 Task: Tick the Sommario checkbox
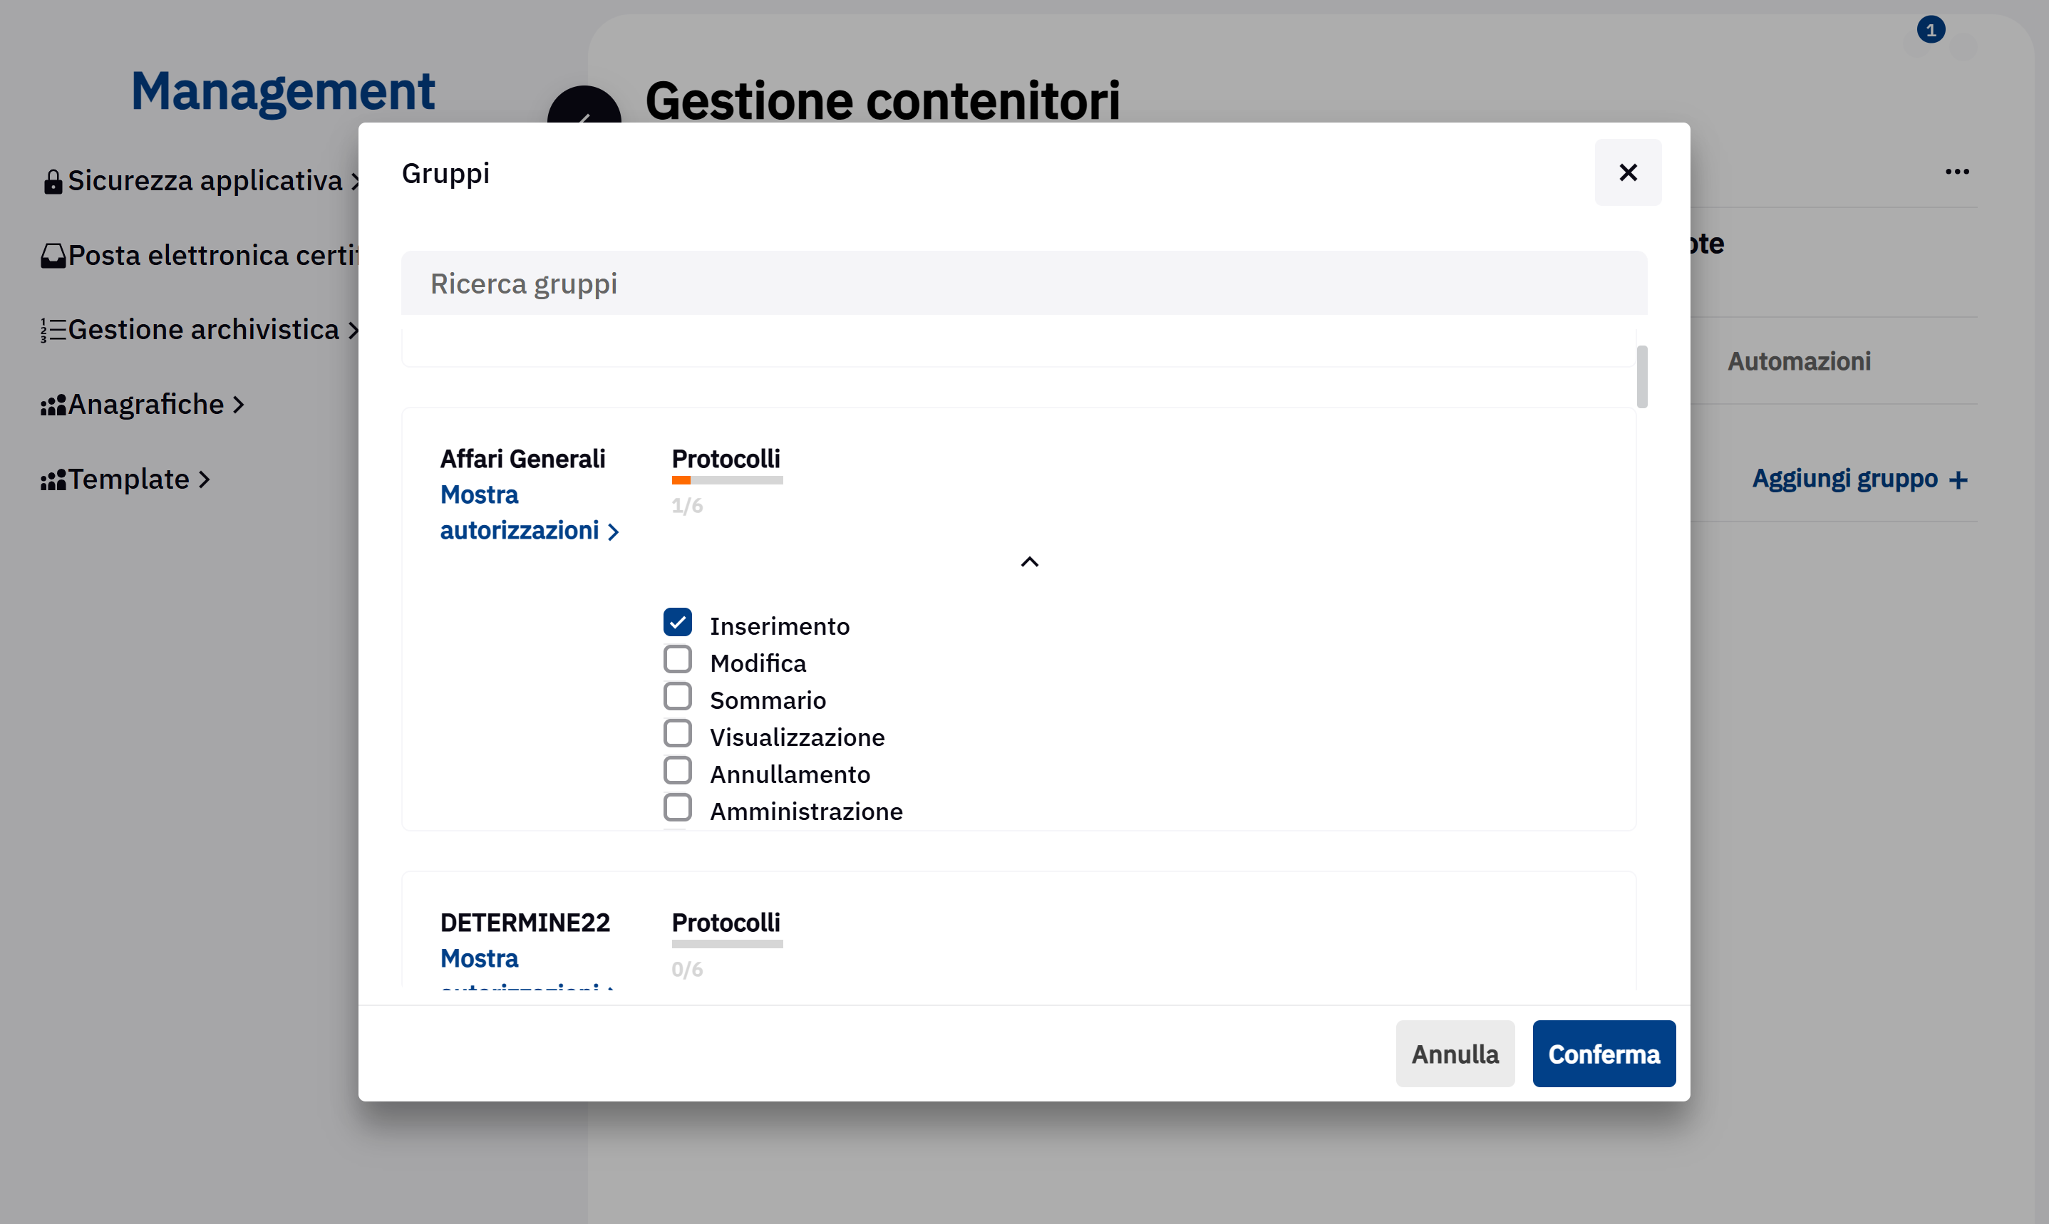pos(677,696)
